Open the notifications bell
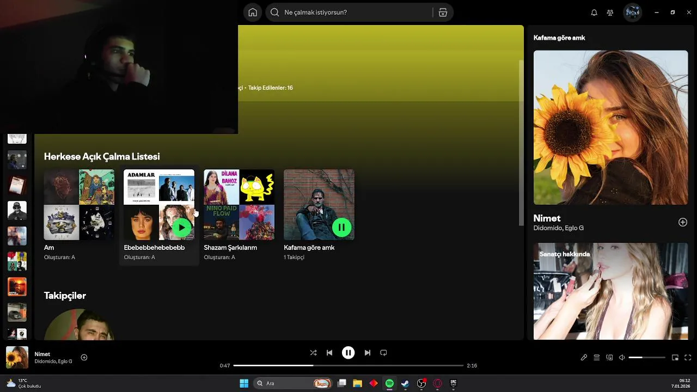The width and height of the screenshot is (697, 392). pyautogui.click(x=594, y=13)
